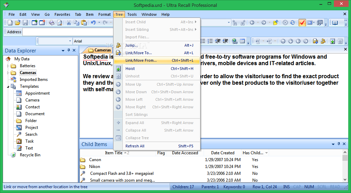Expand the Batteries folder in tree
Viewport: 351px width, 193px height.
pos(8,66)
